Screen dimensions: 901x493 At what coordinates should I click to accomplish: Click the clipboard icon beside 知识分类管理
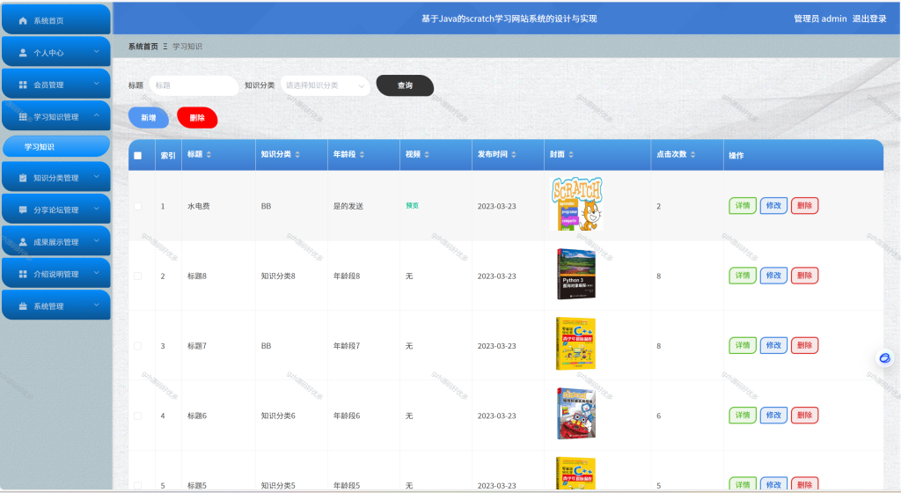[x=23, y=178]
